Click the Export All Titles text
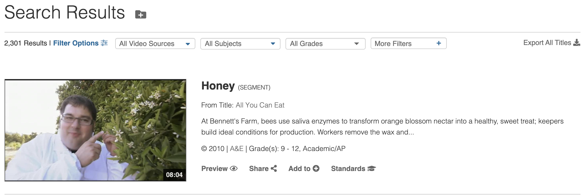Viewport: 585px width, 196px height. [x=547, y=43]
